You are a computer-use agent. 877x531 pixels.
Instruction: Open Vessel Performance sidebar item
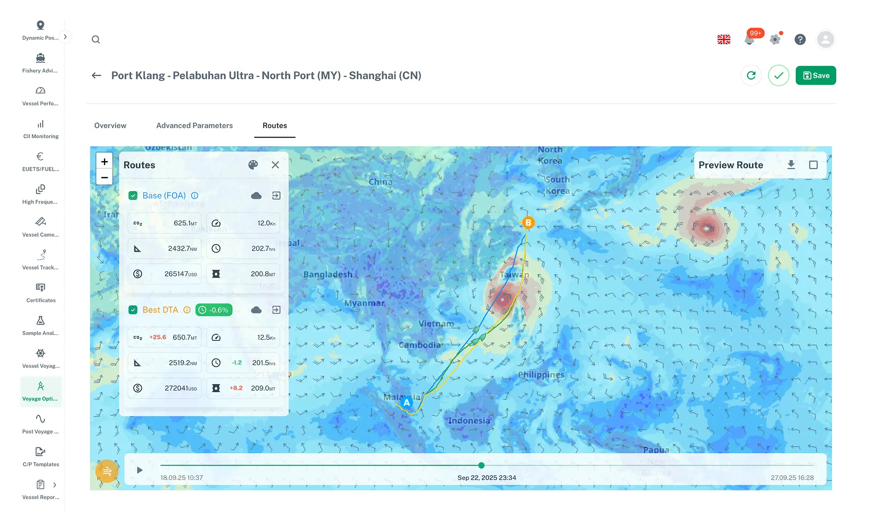pyautogui.click(x=41, y=96)
